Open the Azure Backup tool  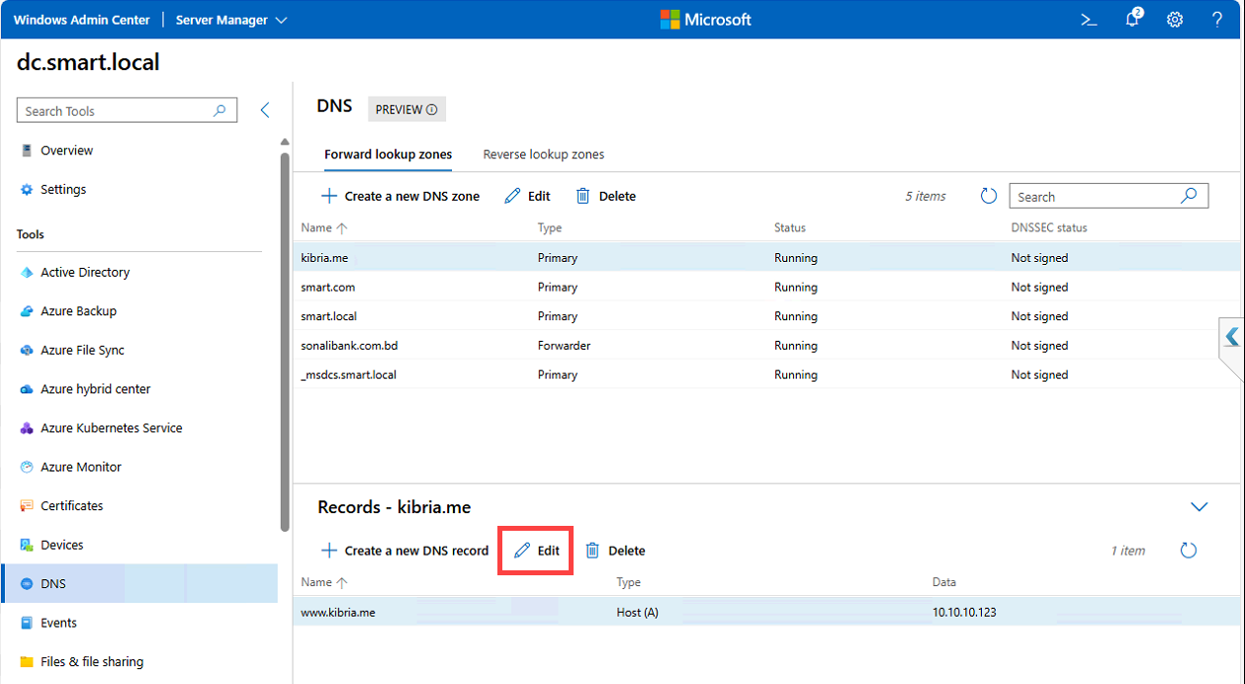[x=78, y=310]
